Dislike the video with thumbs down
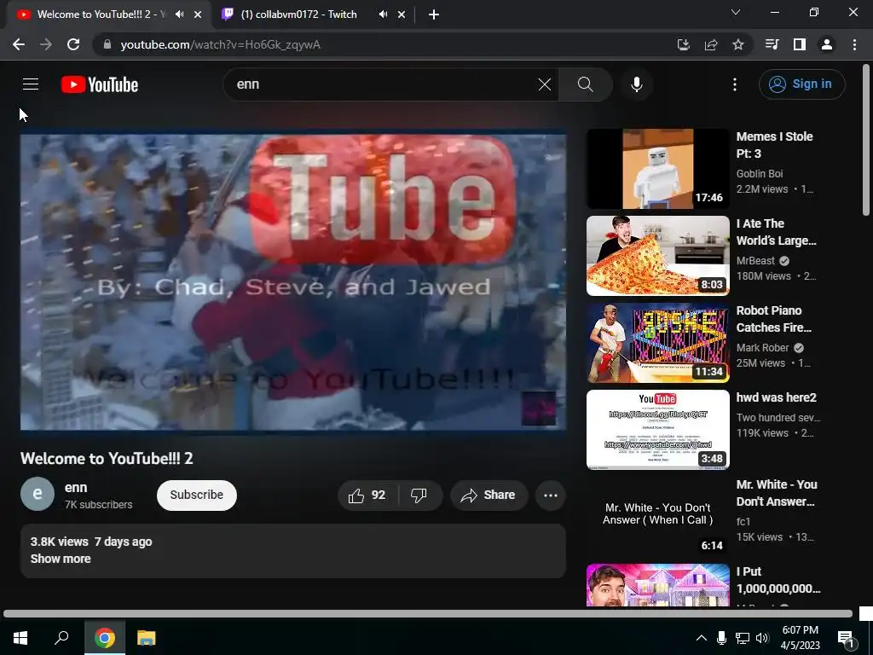 pyautogui.click(x=419, y=496)
